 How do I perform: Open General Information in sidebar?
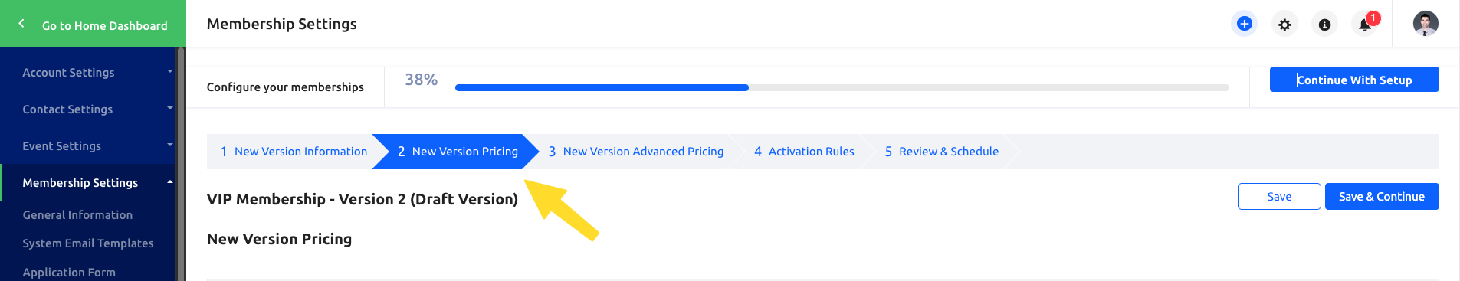coord(77,215)
